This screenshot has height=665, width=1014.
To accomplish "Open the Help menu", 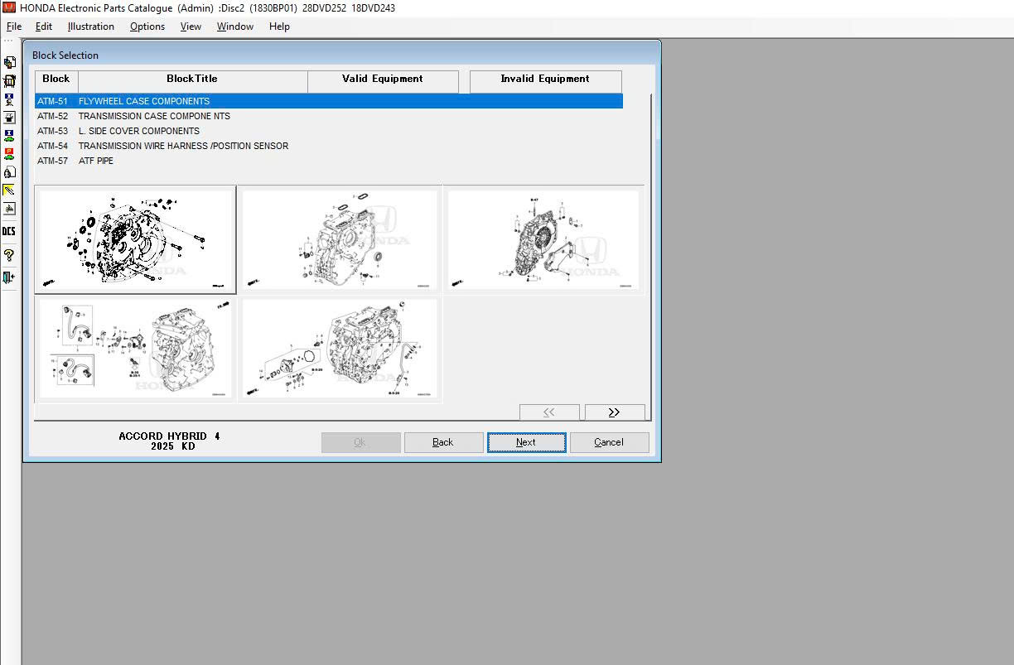I will click(279, 27).
